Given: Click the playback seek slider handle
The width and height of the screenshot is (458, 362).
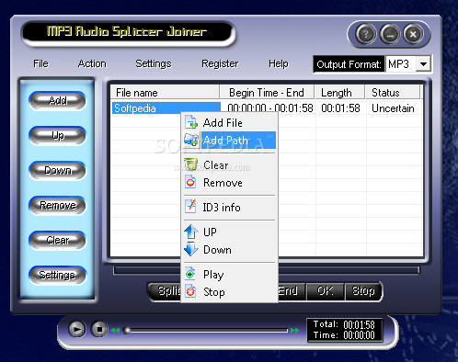Looking at the screenshot, I should (x=127, y=331).
